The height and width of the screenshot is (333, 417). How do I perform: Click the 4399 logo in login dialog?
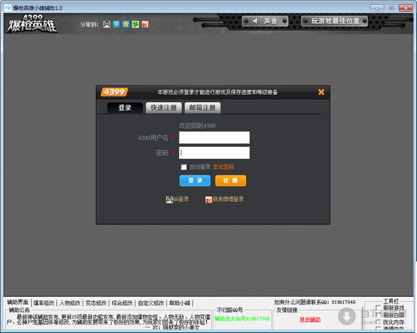click(114, 92)
